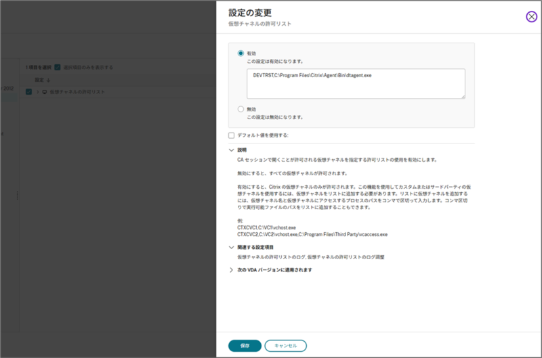Click the monitor icon beside 仮想チャネルの許可リスト
542x358 pixels.
[45, 92]
